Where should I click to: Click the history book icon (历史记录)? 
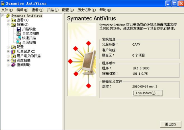[x=13, y=52]
